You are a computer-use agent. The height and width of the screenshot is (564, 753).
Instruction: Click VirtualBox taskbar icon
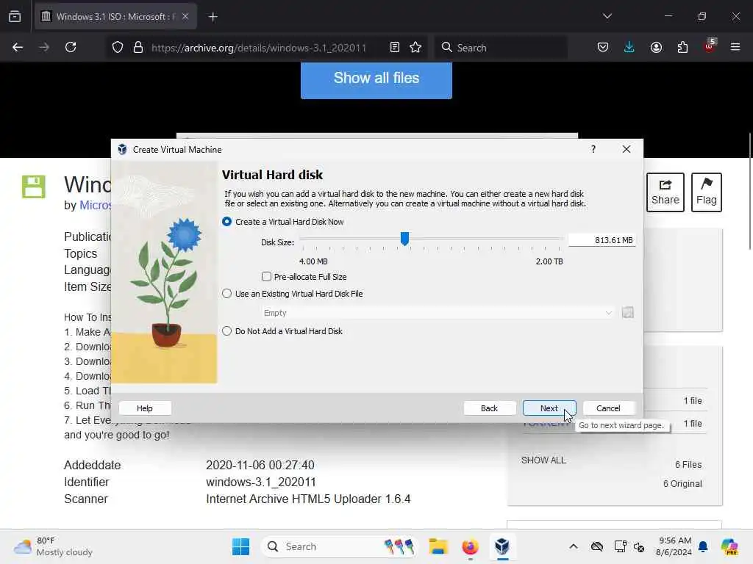(502, 546)
